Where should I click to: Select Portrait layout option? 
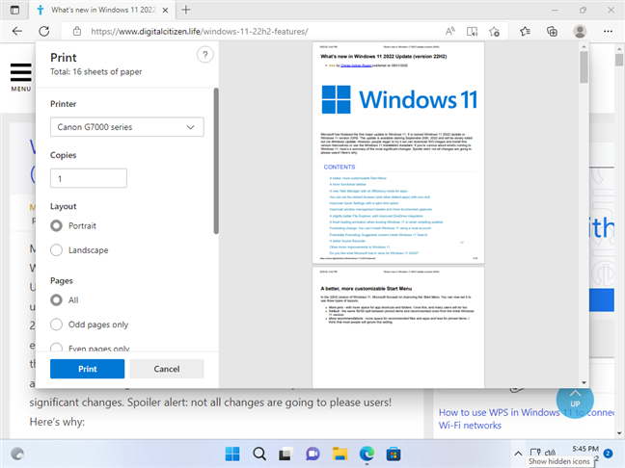[x=56, y=225]
